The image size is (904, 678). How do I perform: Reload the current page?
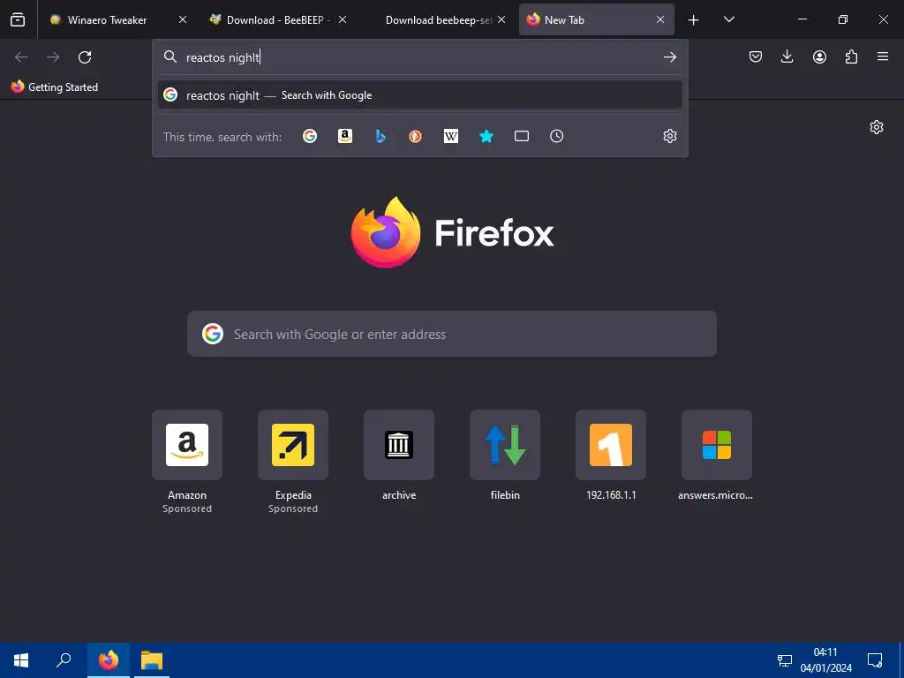pyautogui.click(x=85, y=57)
